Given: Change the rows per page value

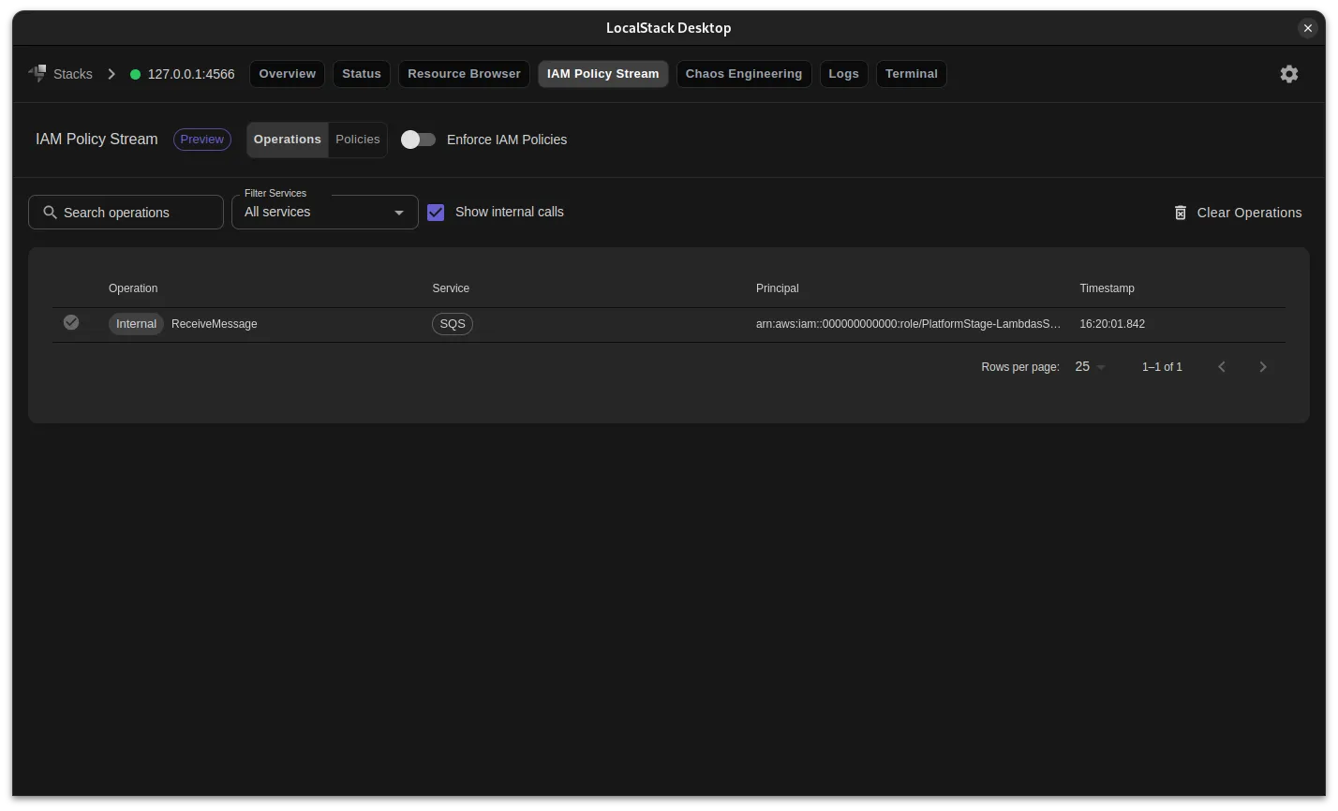Looking at the screenshot, I should tap(1088, 366).
